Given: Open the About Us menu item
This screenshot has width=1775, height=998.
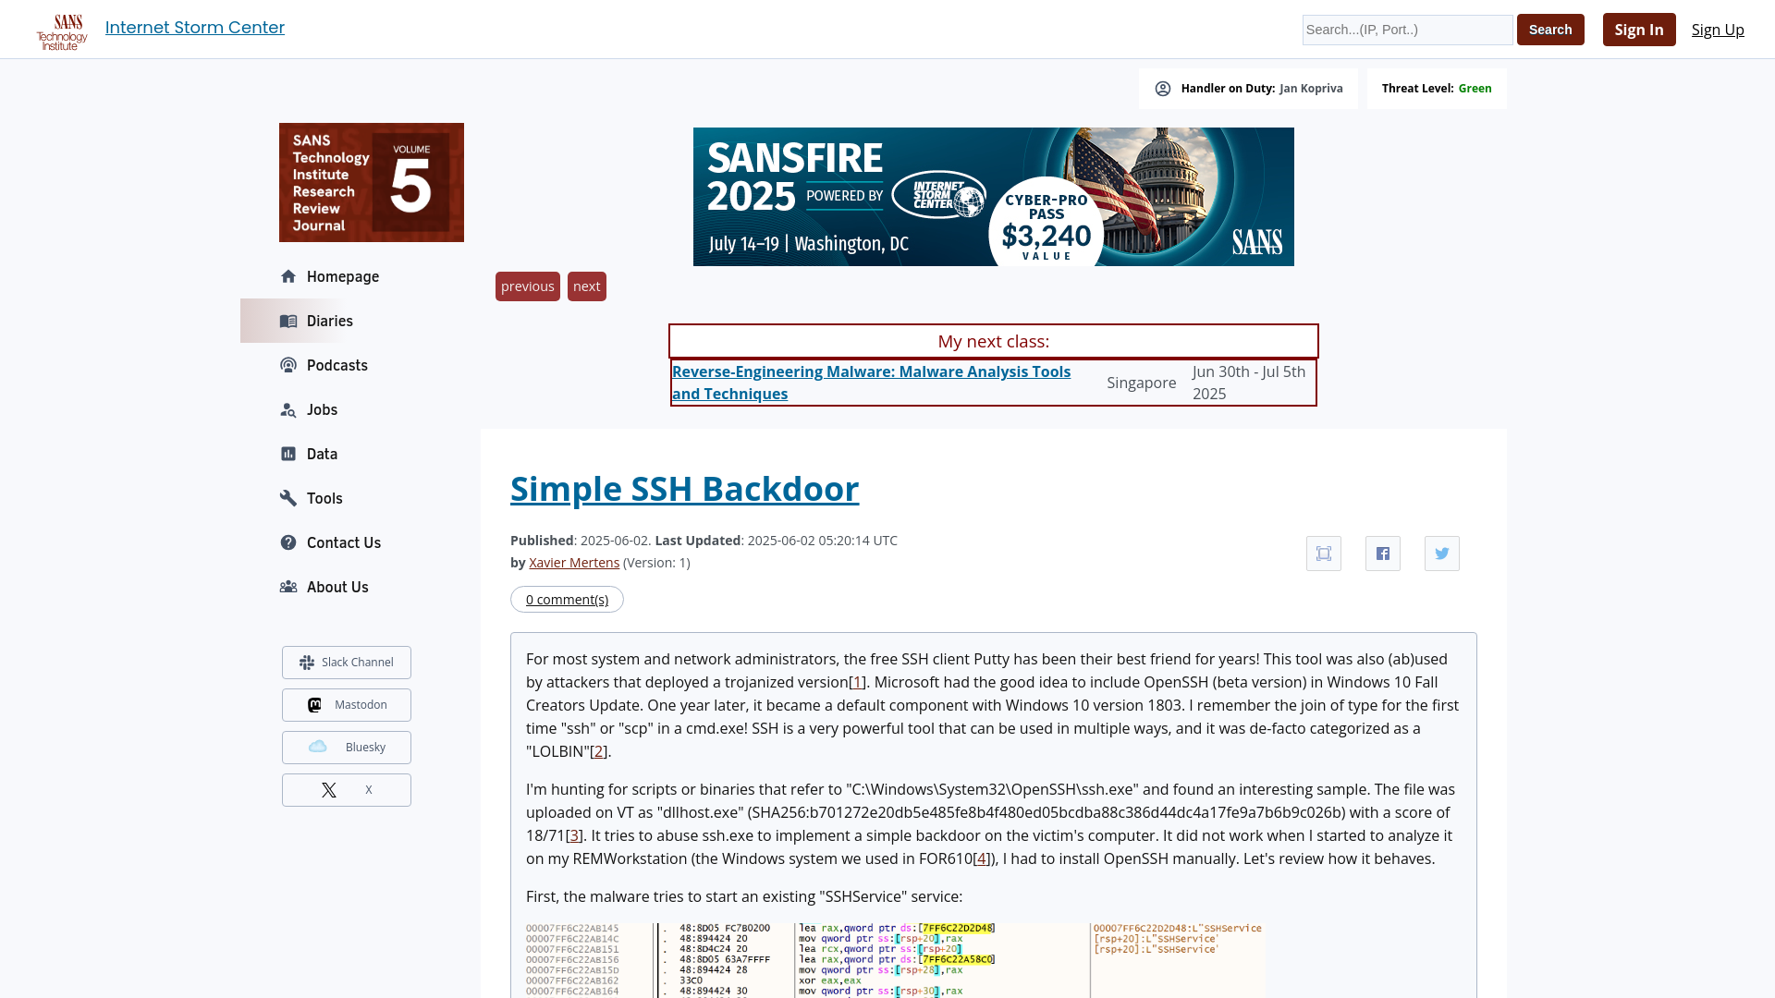Looking at the screenshot, I should [337, 587].
